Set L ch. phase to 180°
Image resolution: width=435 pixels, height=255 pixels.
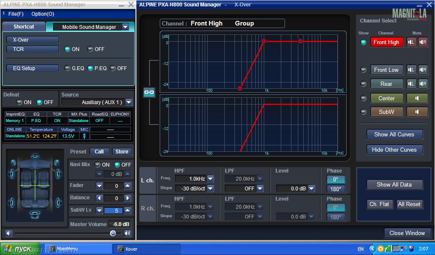(x=336, y=189)
